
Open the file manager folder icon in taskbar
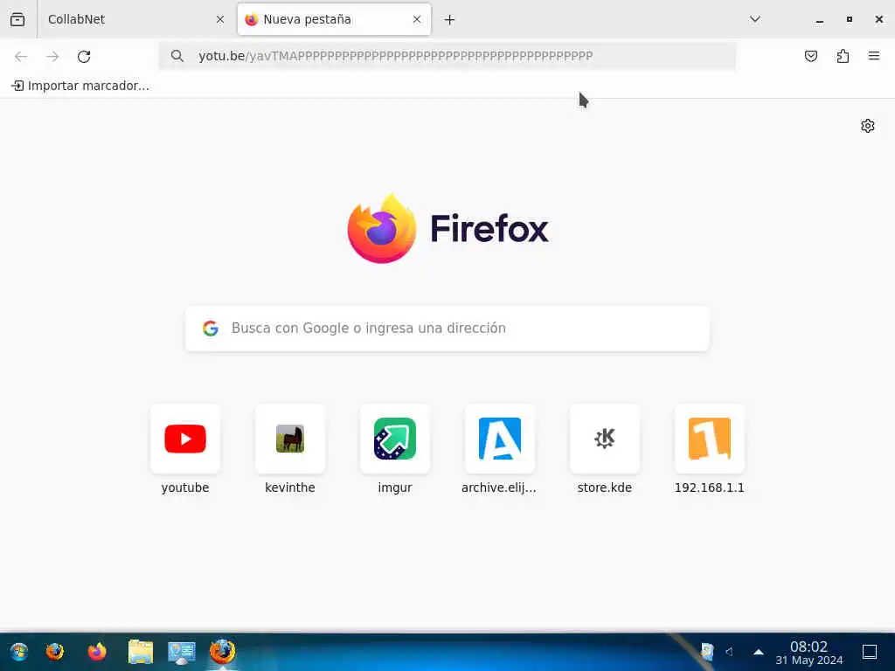point(141,652)
